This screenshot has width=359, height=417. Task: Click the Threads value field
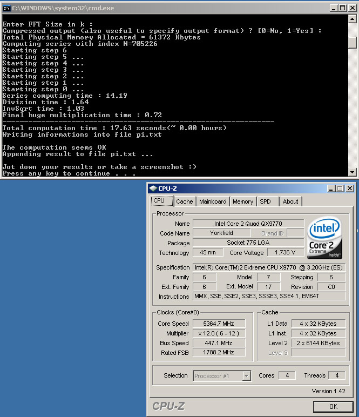(337, 375)
